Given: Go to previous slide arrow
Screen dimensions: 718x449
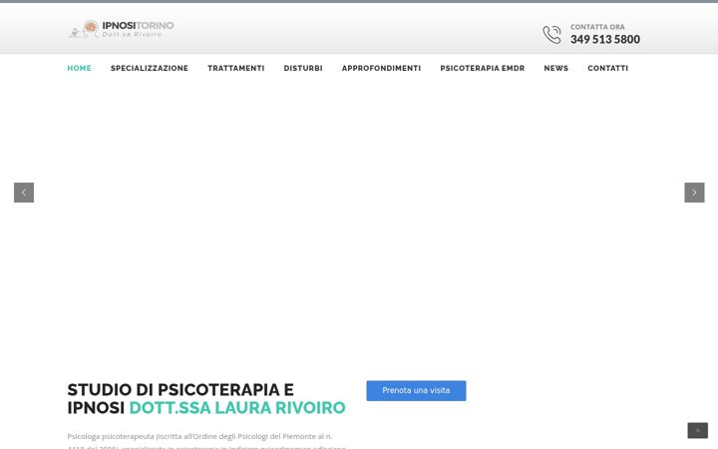Looking at the screenshot, I should (x=24, y=193).
